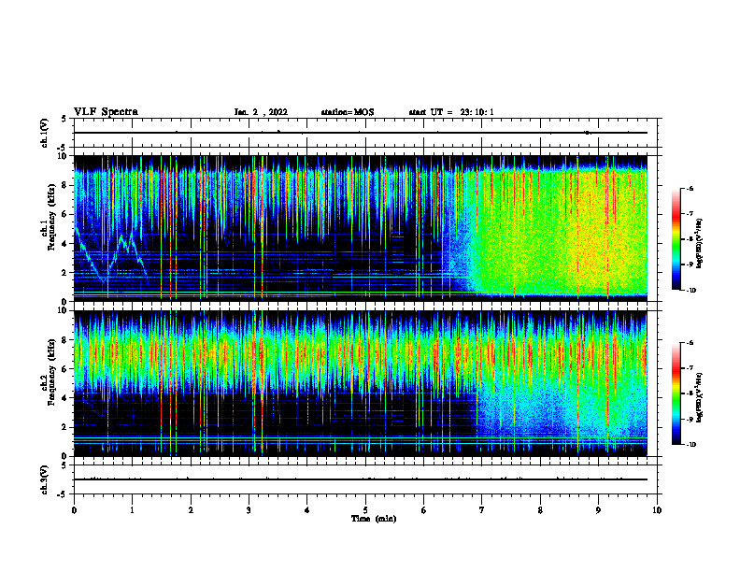Click time axis tick label "7"
This screenshot has height=572, width=740.
point(482,510)
